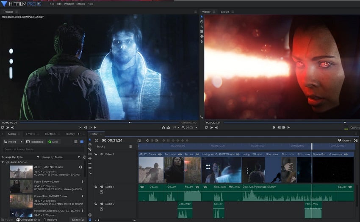Viewport: 360px width, 222px height.
Task: Select the arrow Selection tool in the Viewer
Action: coord(202,17)
